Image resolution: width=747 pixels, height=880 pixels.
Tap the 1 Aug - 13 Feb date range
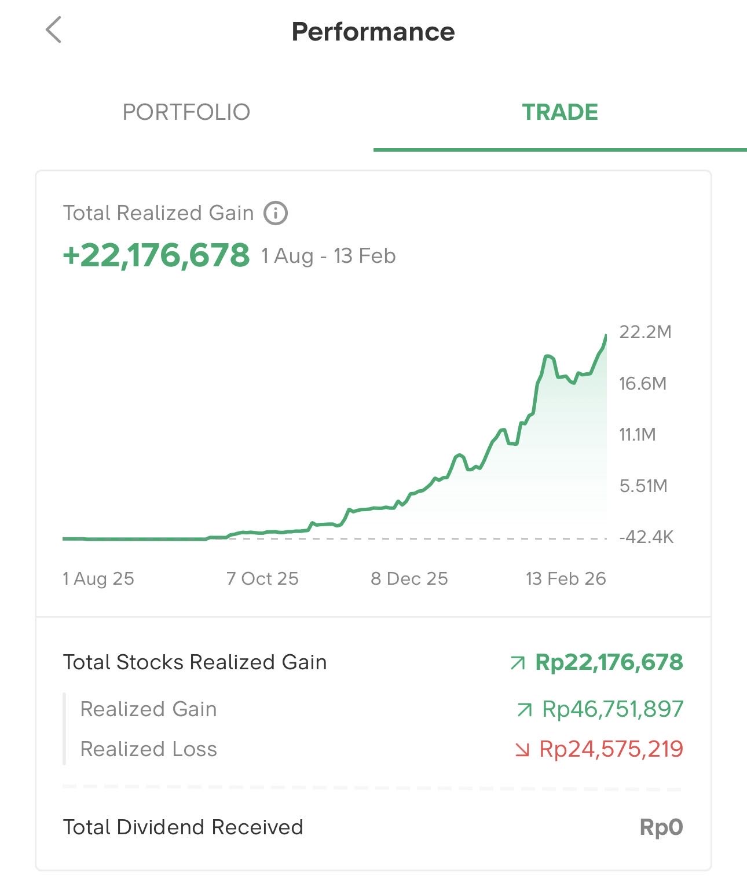pyautogui.click(x=328, y=256)
